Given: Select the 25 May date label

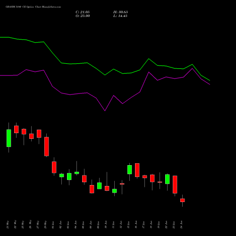Looking at the screenshot, I should coord(23,225).
